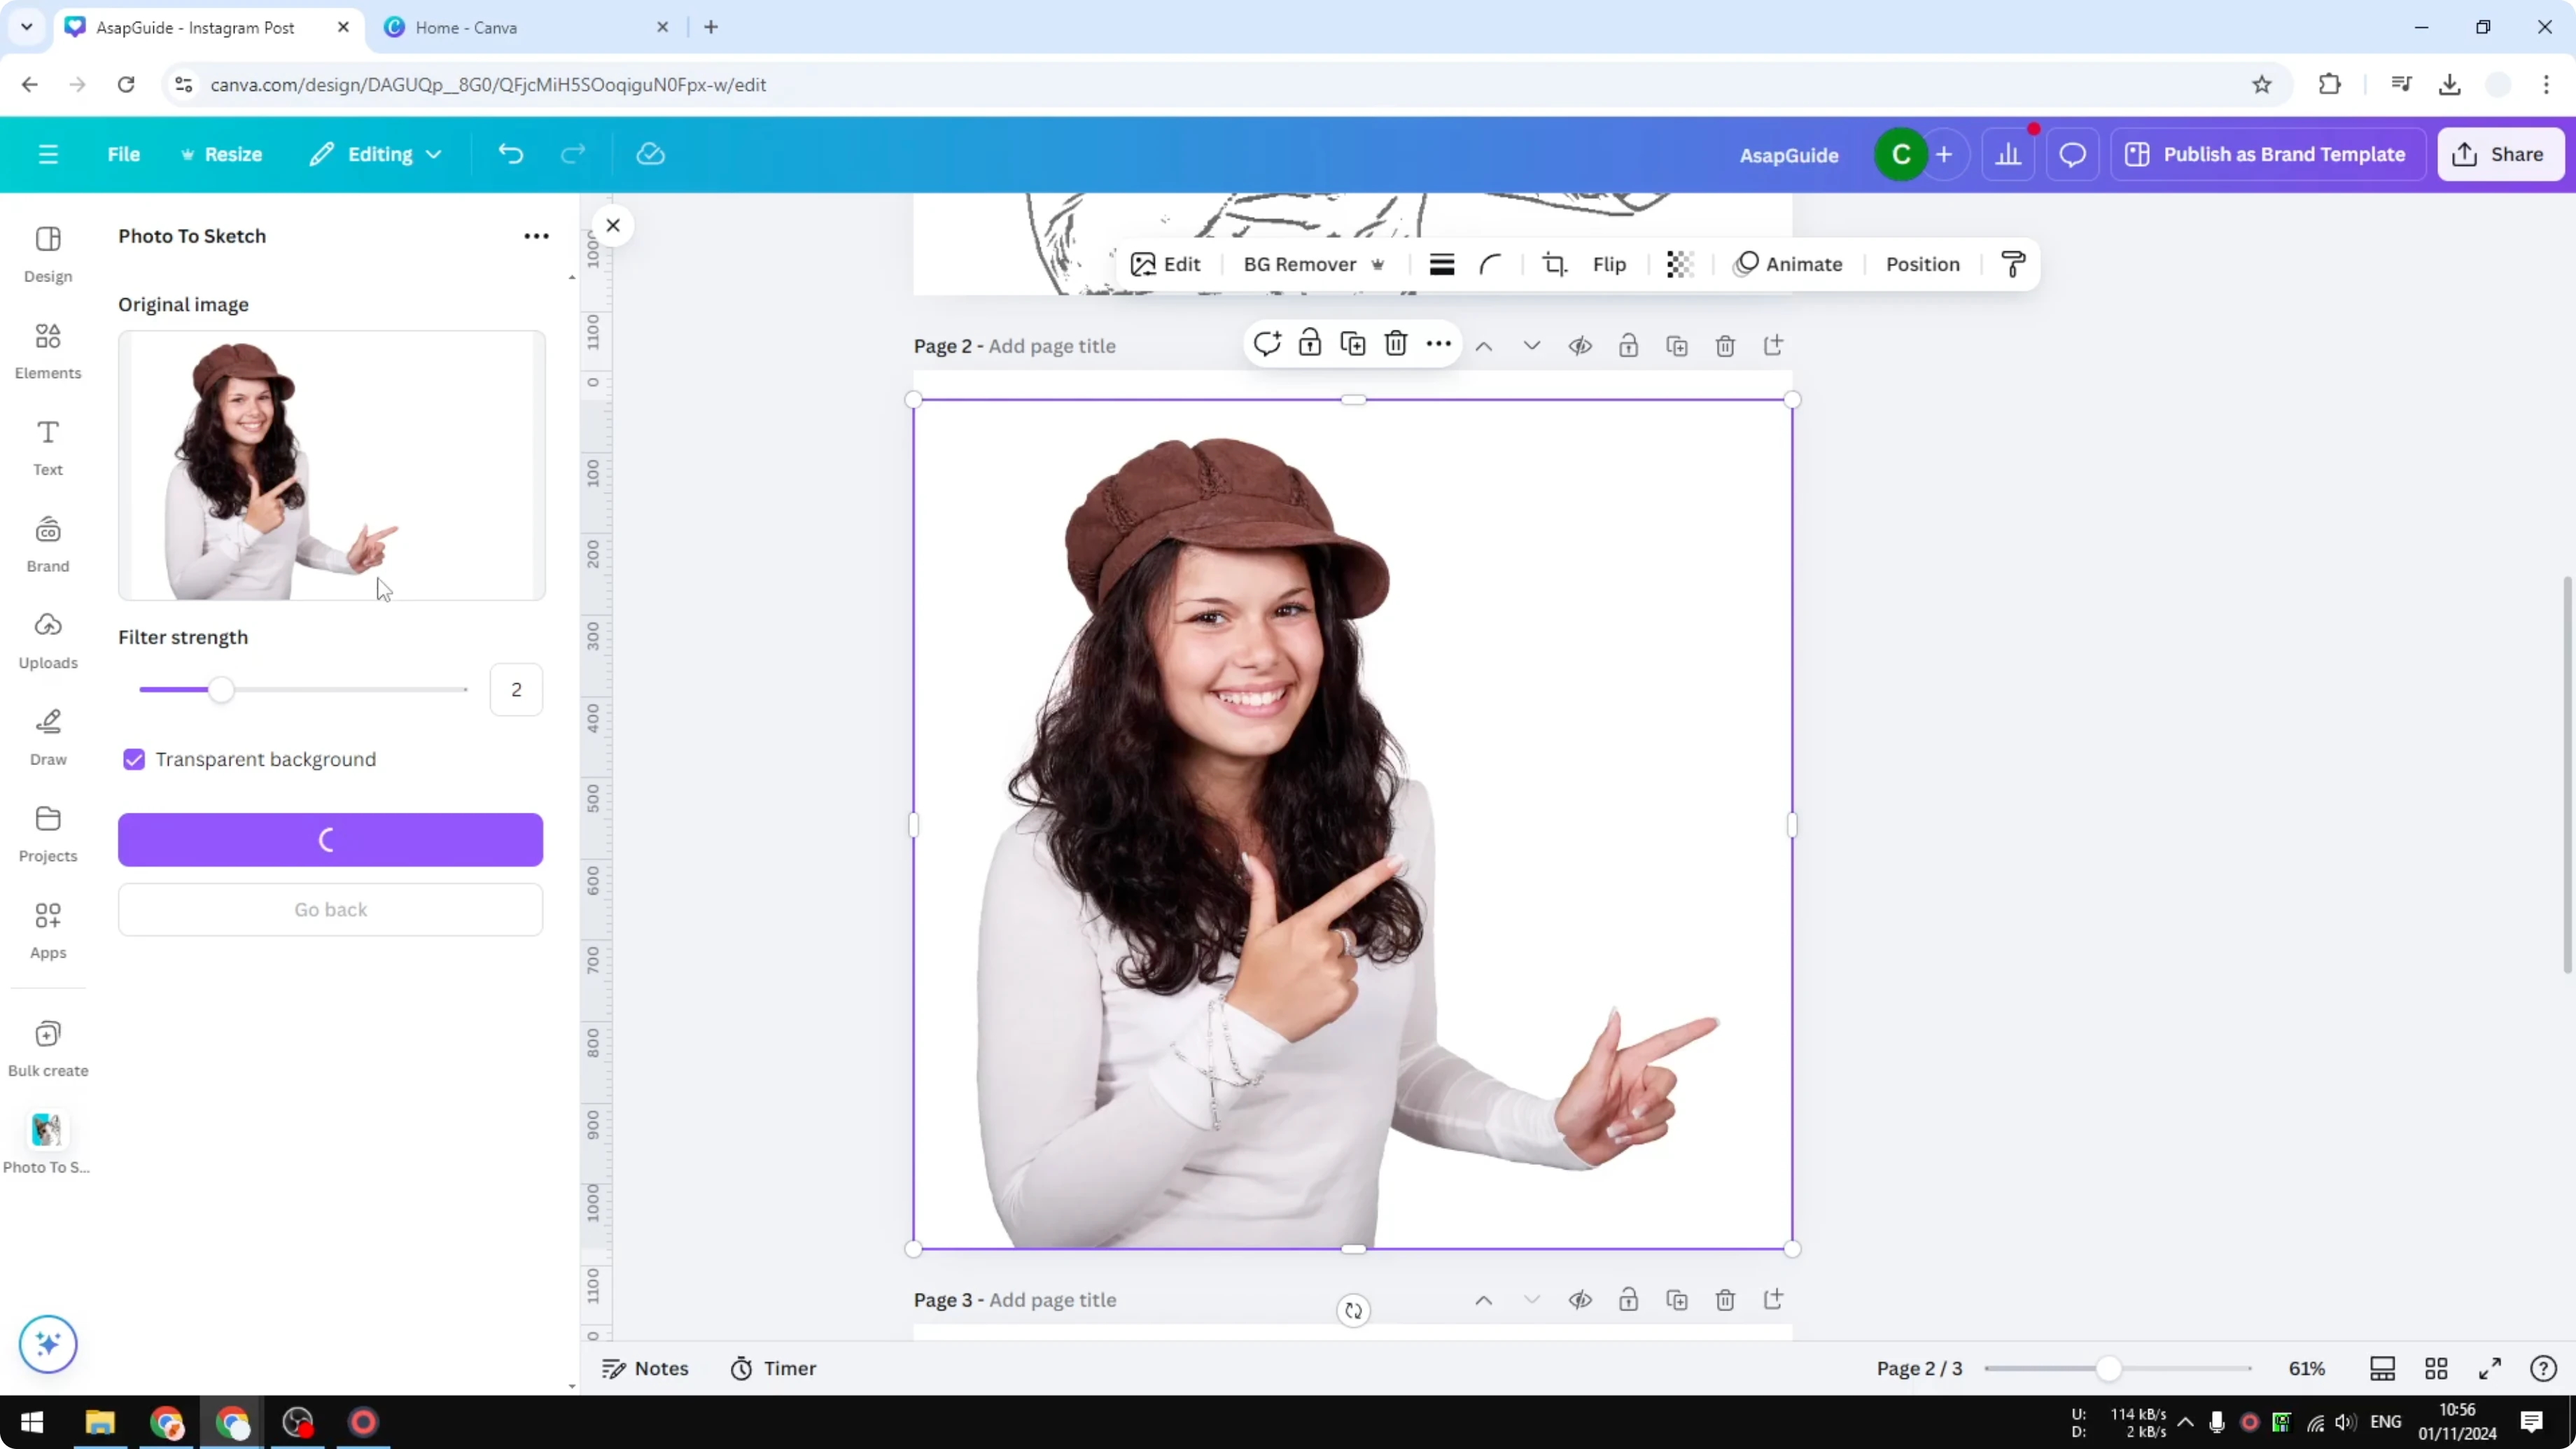Lock Page 2 with the padlock icon
The height and width of the screenshot is (1449, 2576).
[1628, 345]
